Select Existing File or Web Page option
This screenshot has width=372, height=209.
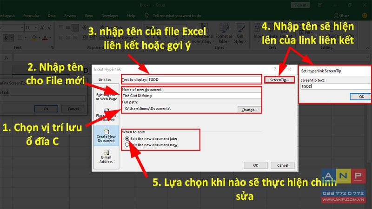[x=106, y=94]
